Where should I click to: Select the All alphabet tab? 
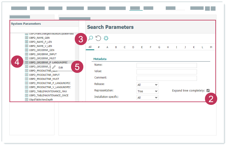pos(90,47)
